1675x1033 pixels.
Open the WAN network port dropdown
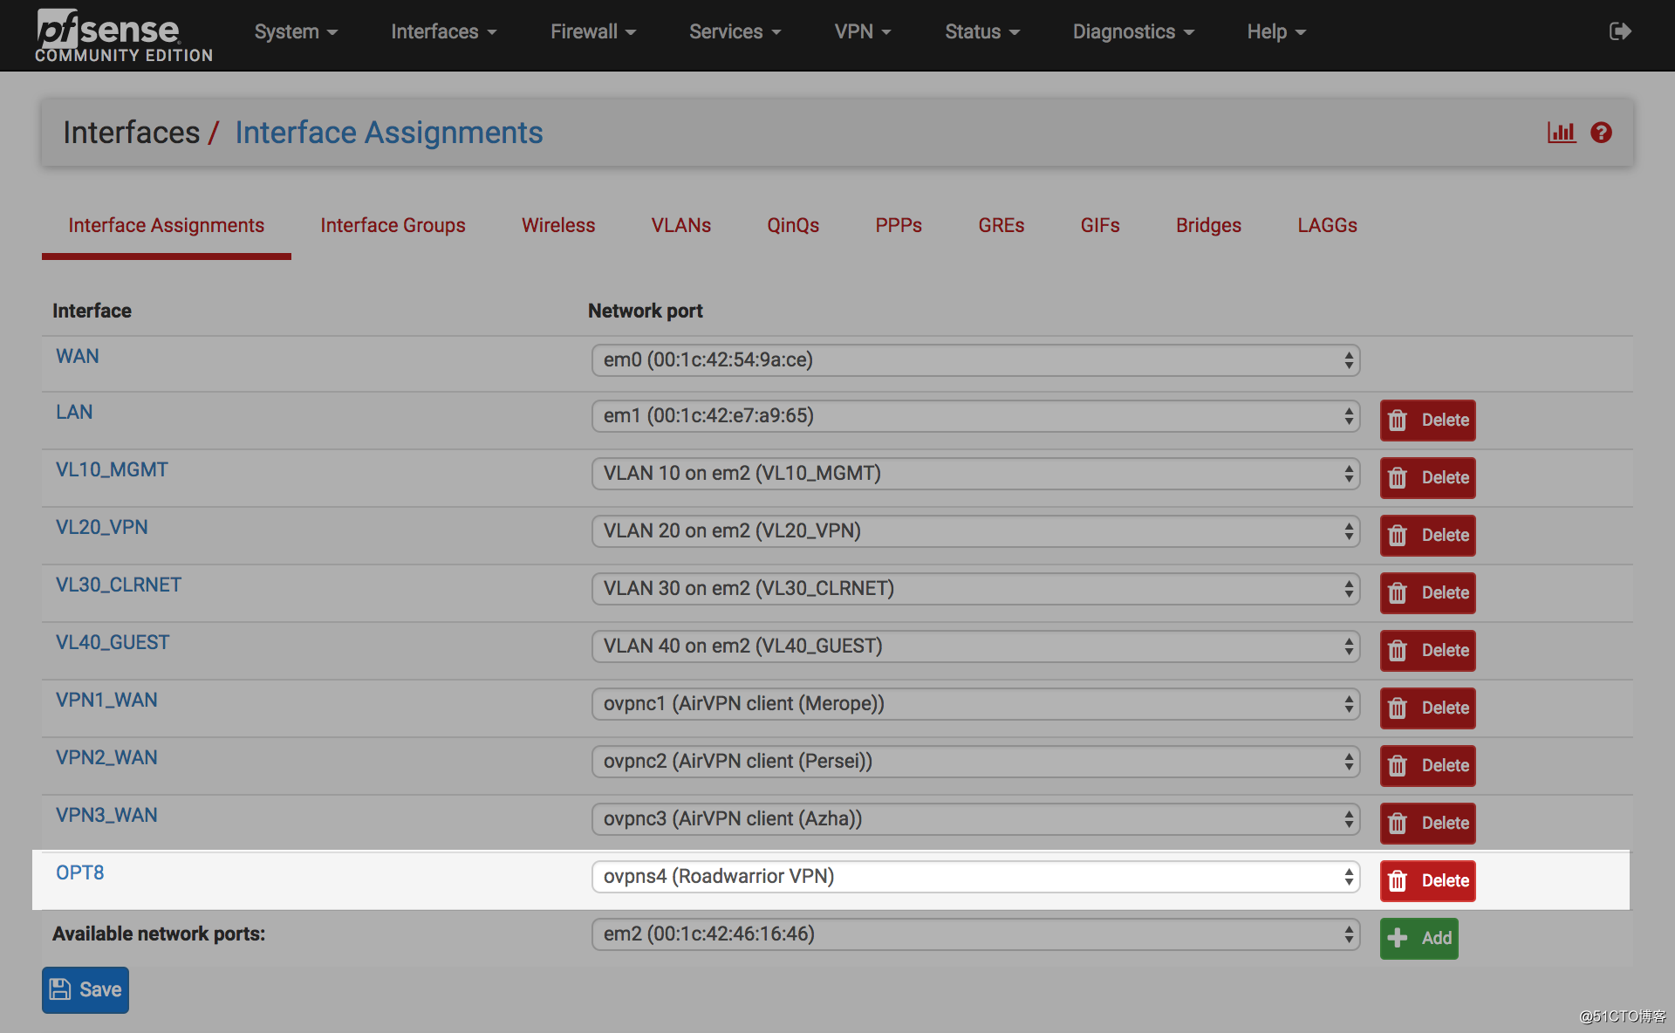click(x=975, y=359)
